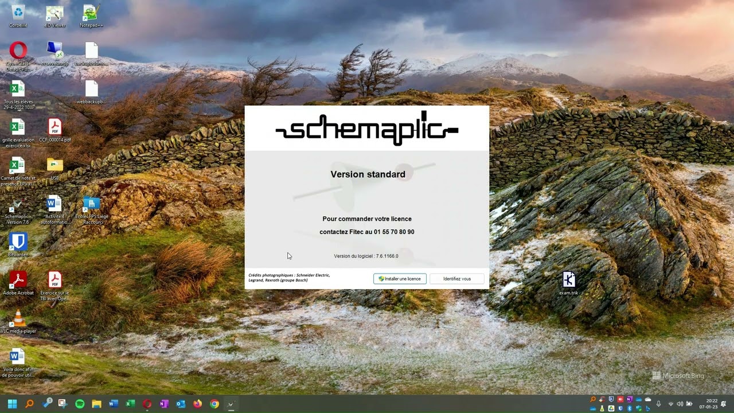The image size is (734, 413).
Task: Click the Version standard heading
Action: [368, 174]
